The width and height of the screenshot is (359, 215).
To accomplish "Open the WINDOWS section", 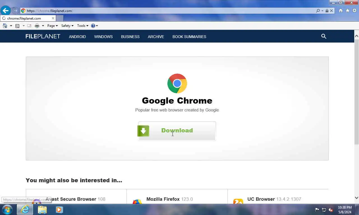I will tap(103, 37).
